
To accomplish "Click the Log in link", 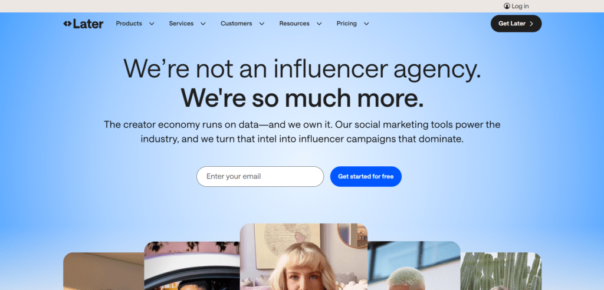I will pyautogui.click(x=520, y=6).
